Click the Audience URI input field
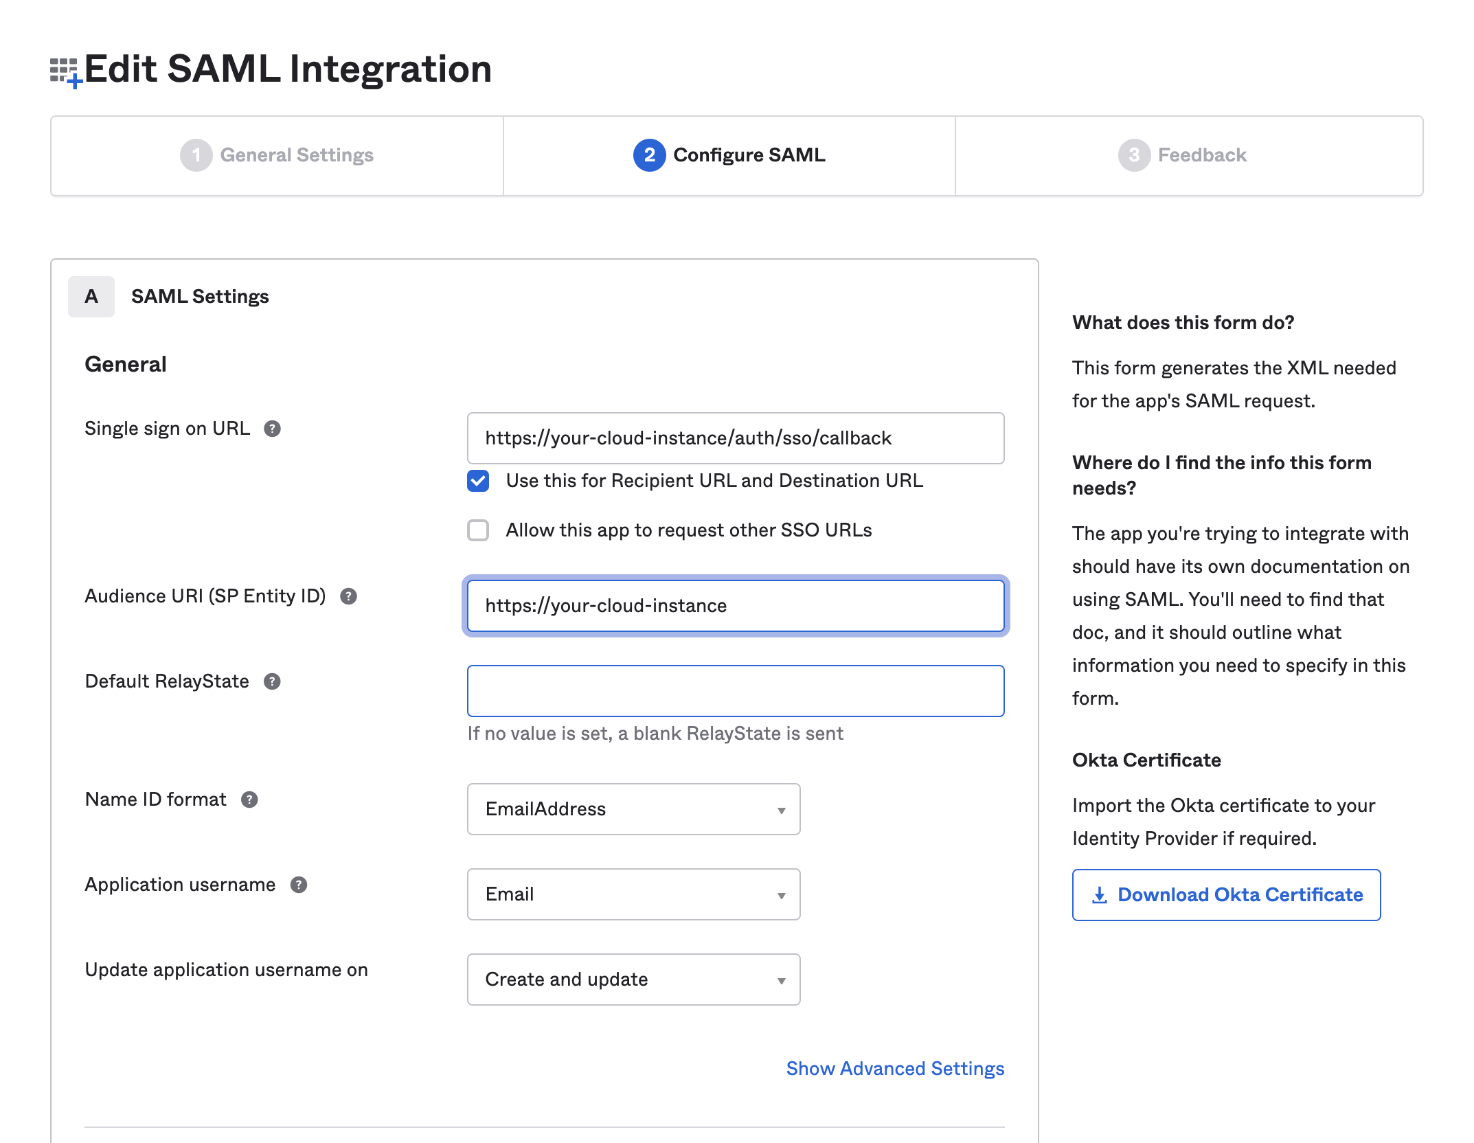 coord(735,606)
